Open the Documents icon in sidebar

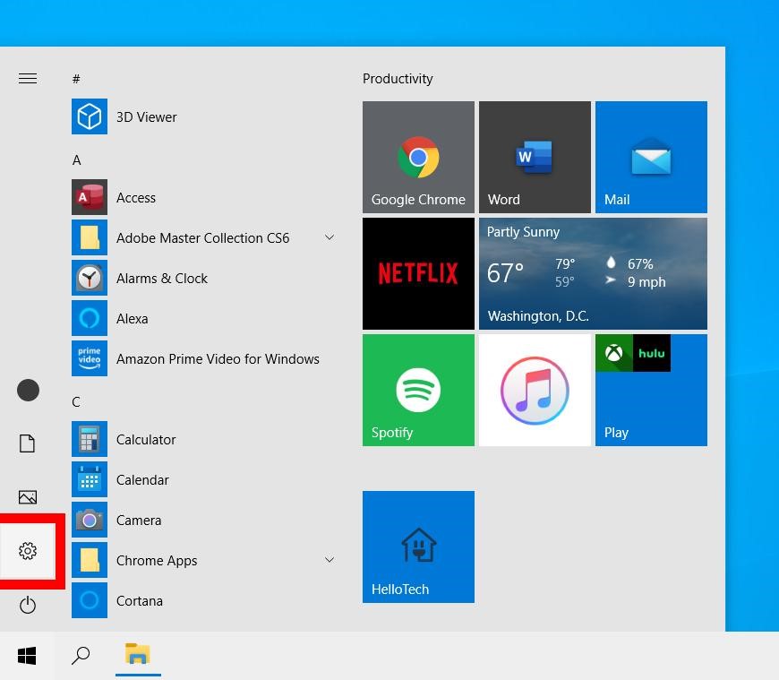pyautogui.click(x=28, y=443)
